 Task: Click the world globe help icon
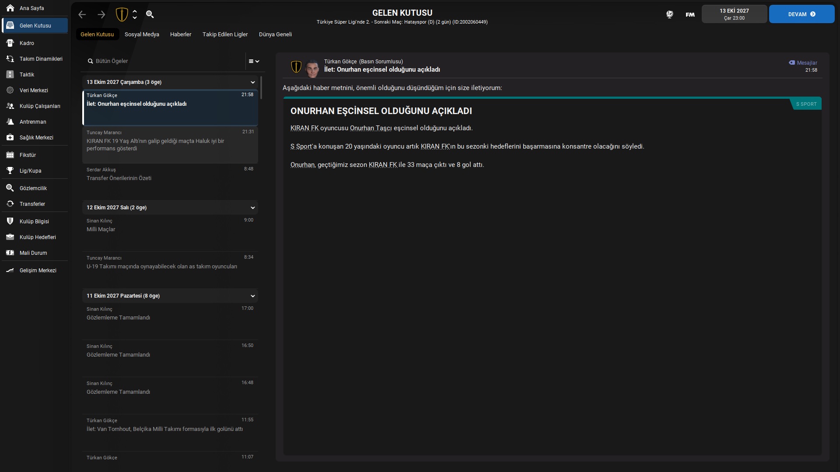pyautogui.click(x=669, y=14)
